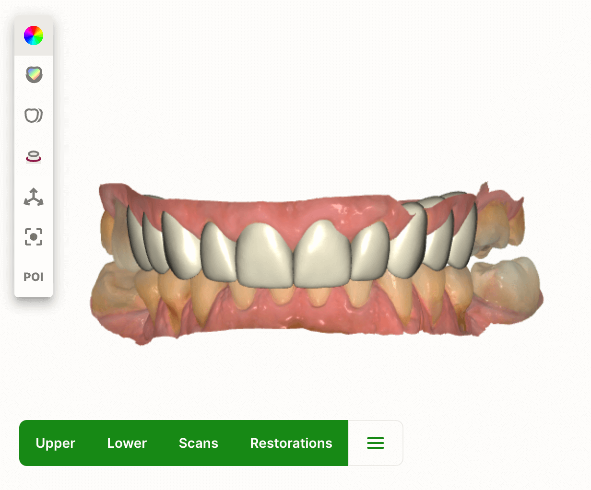Click the central incisor crown right of the midline
This screenshot has width=591, height=490.
322,254
